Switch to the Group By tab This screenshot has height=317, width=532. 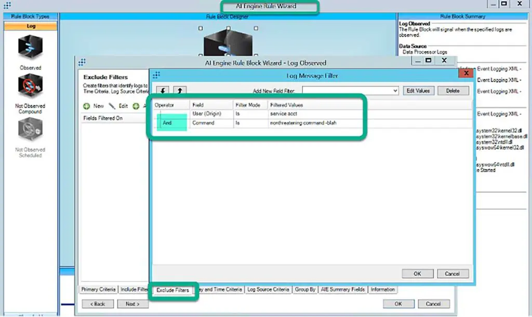[305, 289]
